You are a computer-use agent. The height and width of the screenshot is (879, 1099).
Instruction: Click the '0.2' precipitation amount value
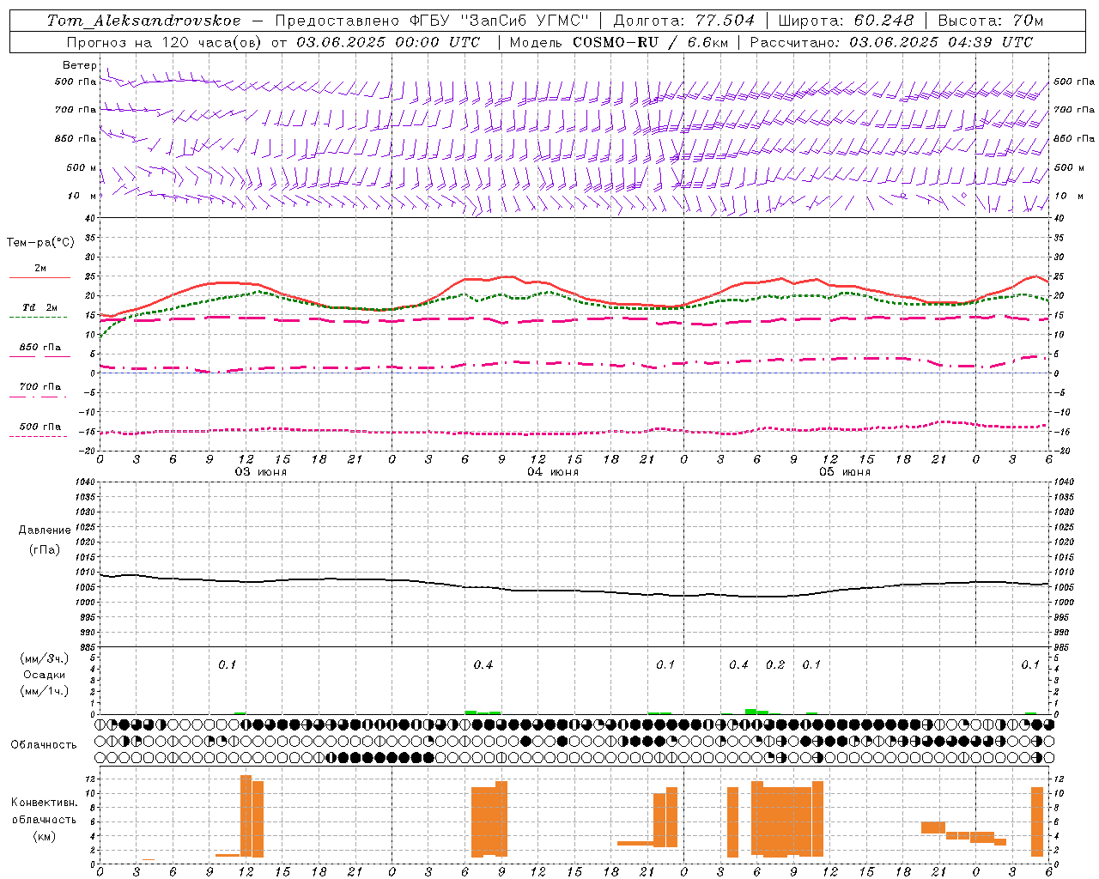(x=775, y=665)
